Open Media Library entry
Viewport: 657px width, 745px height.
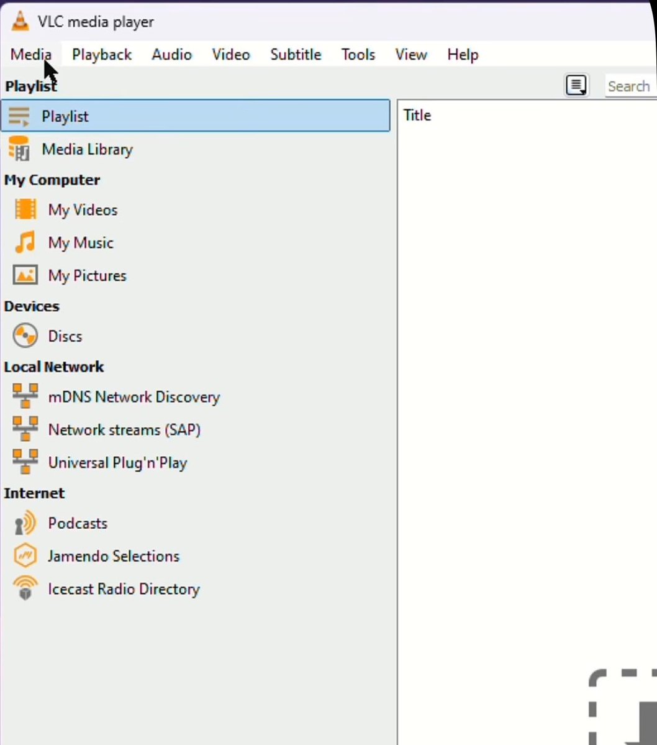click(x=88, y=150)
